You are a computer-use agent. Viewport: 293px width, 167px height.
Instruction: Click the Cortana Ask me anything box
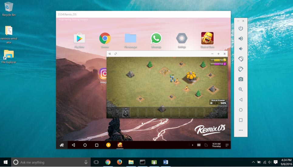click(51, 162)
